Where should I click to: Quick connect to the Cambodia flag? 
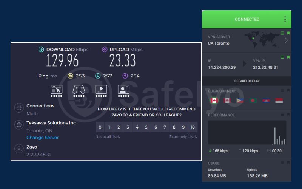(266, 101)
